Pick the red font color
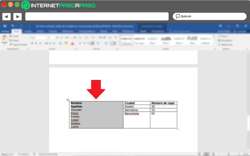 click(73, 43)
